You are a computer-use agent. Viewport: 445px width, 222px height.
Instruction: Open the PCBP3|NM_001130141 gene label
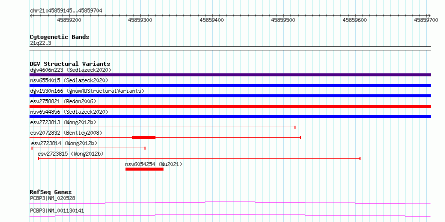pyautogui.click(x=57, y=211)
